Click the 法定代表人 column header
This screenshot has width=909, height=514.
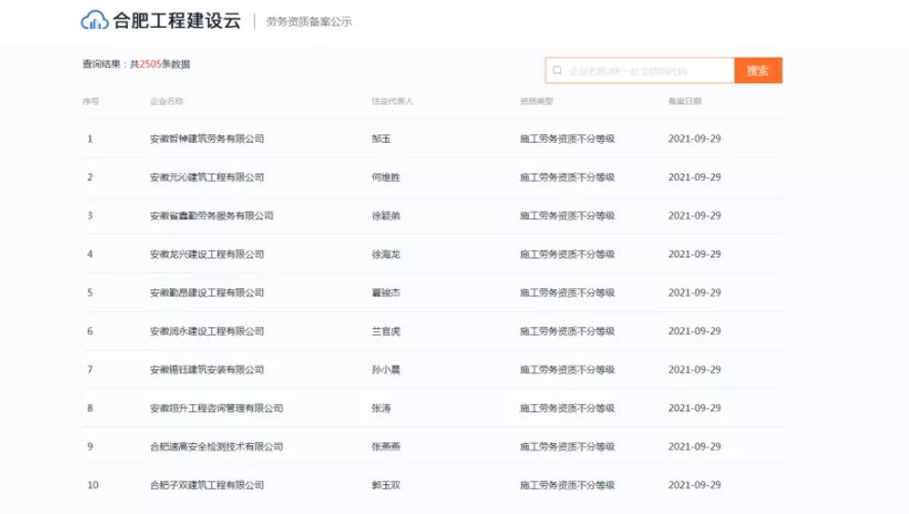(392, 101)
